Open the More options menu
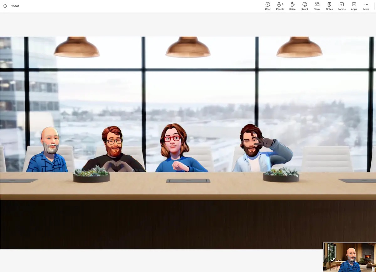Image resolution: width=376 pixels, height=272 pixels. tap(366, 6)
